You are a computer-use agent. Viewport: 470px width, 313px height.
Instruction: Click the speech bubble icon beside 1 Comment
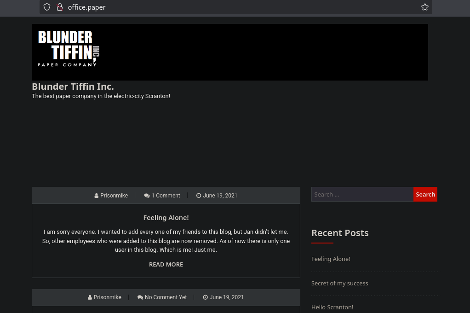pos(147,196)
